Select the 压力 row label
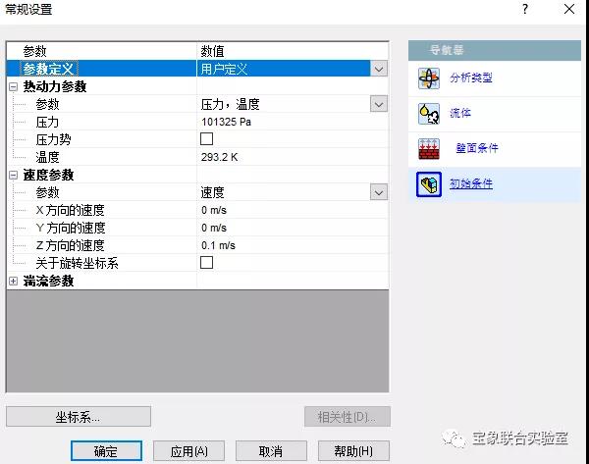This screenshot has width=589, height=464. pos(47,122)
